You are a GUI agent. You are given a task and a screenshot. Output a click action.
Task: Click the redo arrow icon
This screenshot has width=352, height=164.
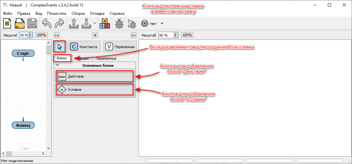pos(59,24)
